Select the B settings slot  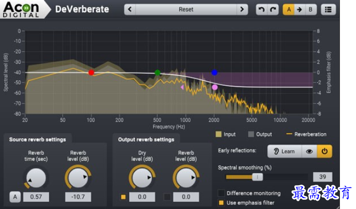coord(310,9)
